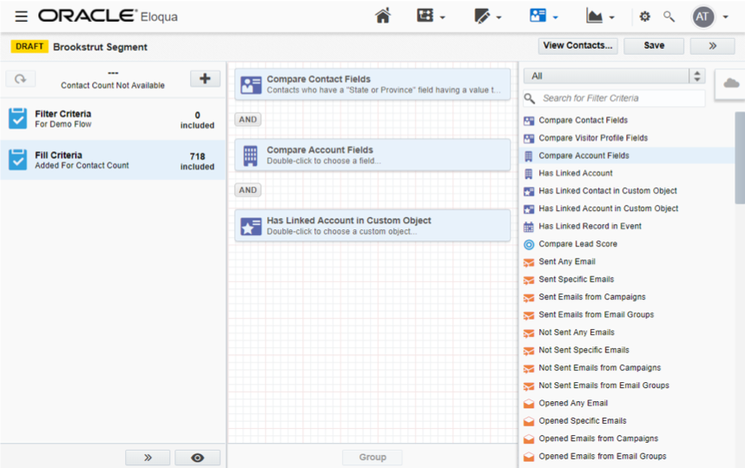Viewport: 745px width, 468px height.
Task: Open the Analytics chart menu icon
Action: pos(594,16)
